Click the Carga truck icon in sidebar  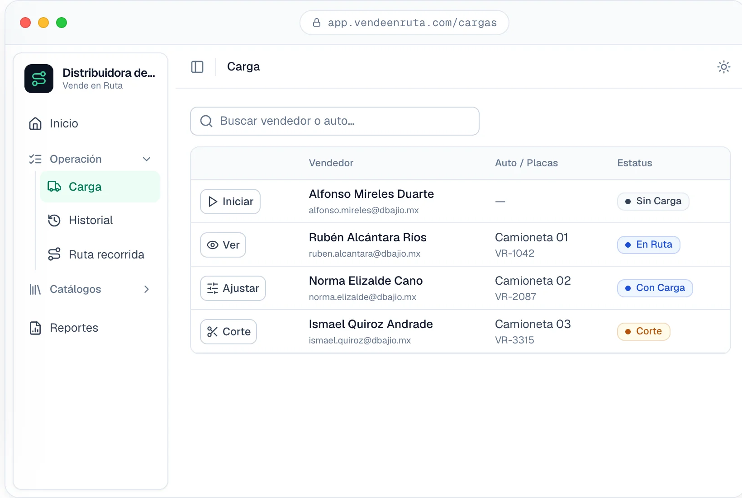tap(54, 187)
